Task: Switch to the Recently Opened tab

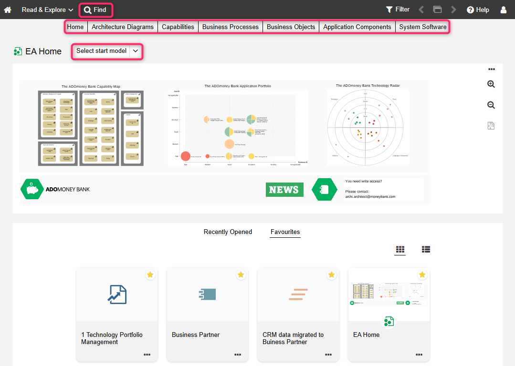Action: tap(228, 232)
